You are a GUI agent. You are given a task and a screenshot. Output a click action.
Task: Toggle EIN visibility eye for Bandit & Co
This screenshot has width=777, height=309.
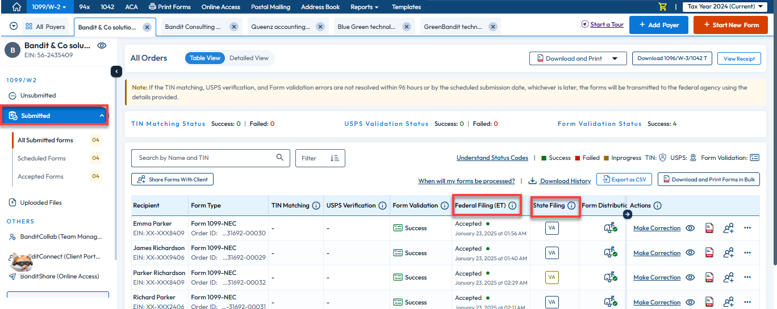click(102, 45)
